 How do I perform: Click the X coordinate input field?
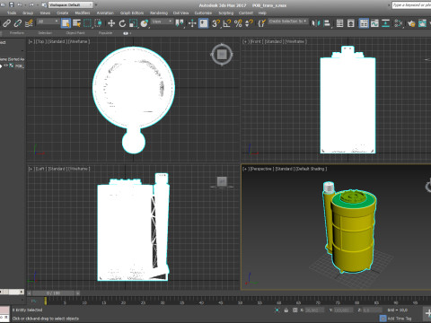(314, 310)
